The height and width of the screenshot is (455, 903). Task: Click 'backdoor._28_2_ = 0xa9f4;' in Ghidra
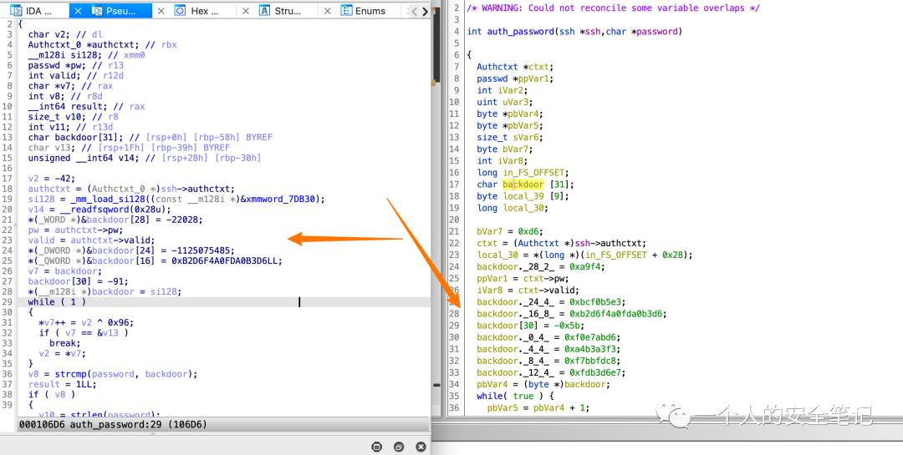coord(540,267)
